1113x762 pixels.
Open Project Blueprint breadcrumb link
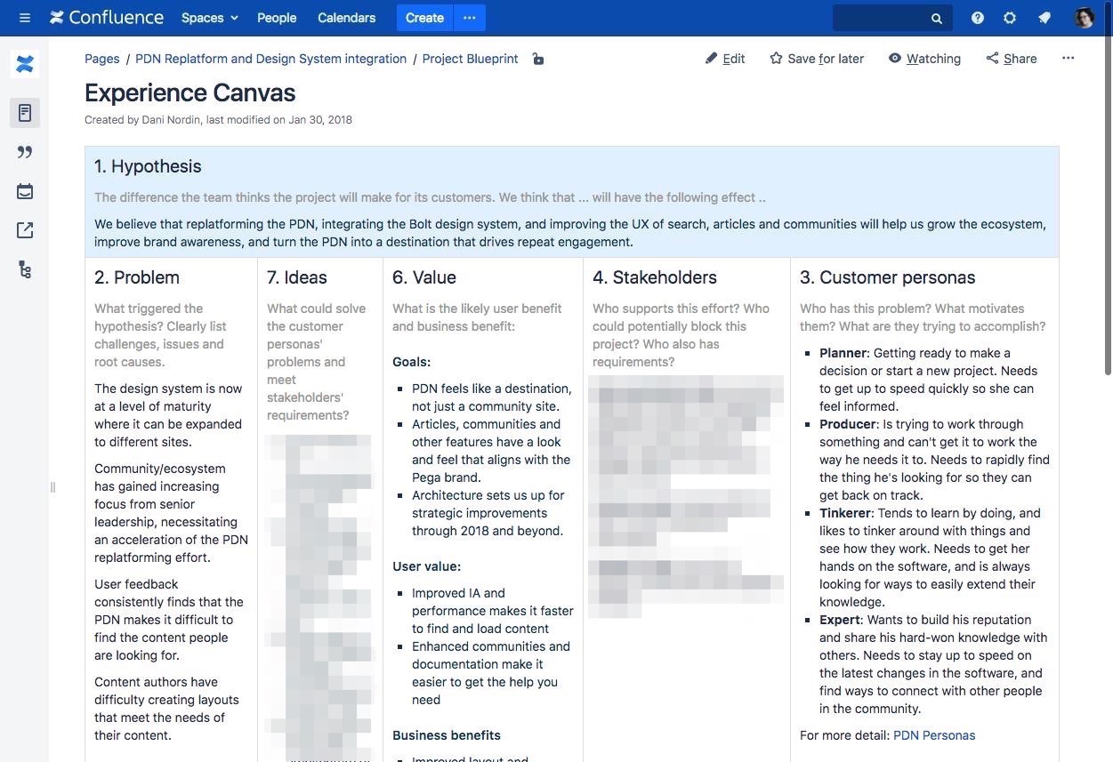point(470,59)
